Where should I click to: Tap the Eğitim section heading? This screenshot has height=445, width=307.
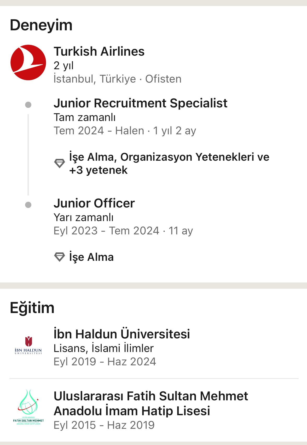coord(32,308)
